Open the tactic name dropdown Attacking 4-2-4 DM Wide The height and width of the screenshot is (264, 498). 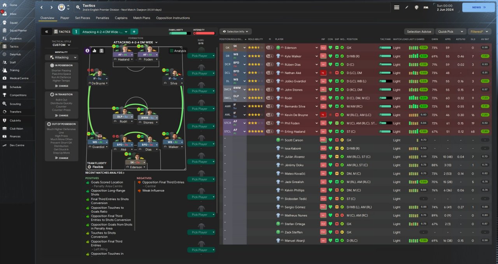[104, 32]
